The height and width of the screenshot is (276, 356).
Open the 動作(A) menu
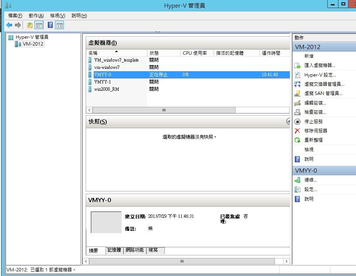coord(36,16)
